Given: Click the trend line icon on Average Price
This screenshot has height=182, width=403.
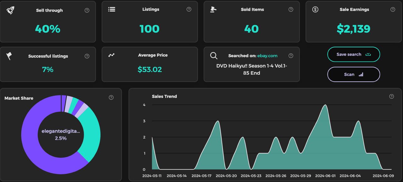Looking at the screenshot, I should point(111,55).
